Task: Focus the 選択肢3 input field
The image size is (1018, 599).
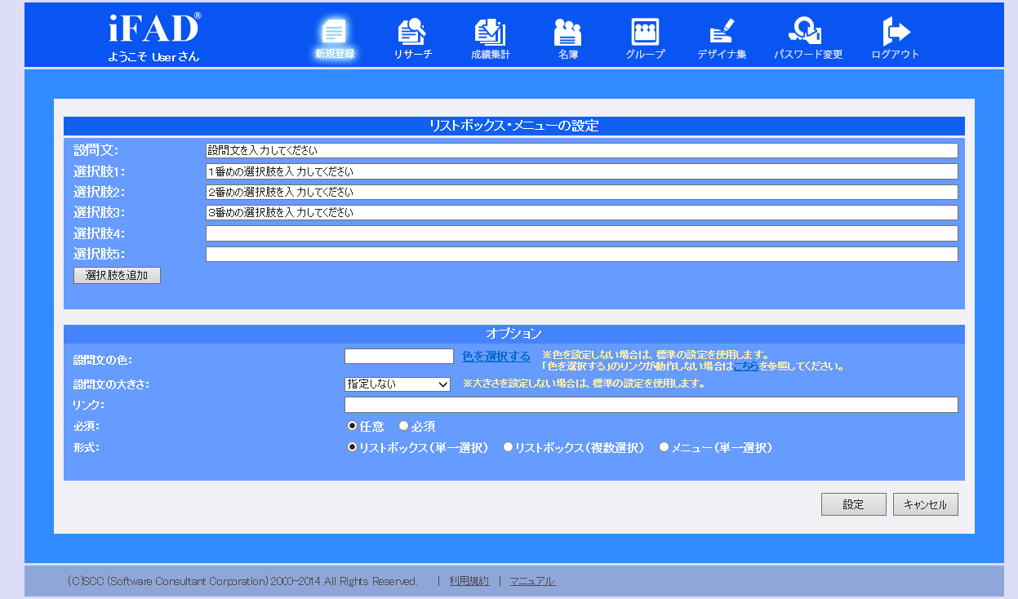Action: pos(581,212)
